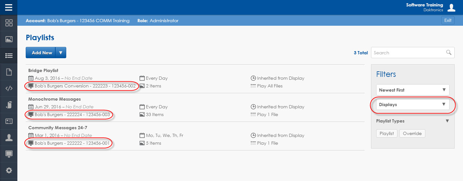Open the displays monitor icon in sidebar

click(9, 154)
